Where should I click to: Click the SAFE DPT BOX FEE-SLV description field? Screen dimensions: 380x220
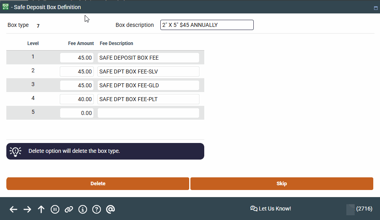tap(148, 71)
